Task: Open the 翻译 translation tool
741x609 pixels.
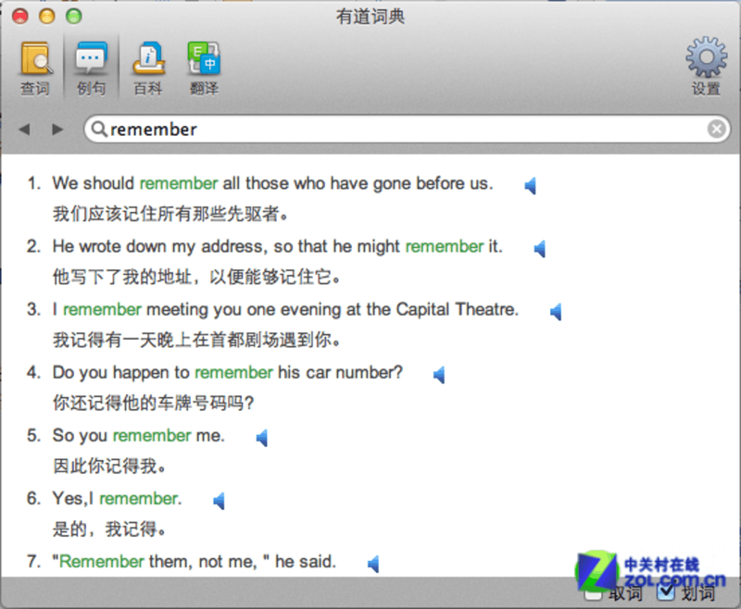Action: point(204,68)
